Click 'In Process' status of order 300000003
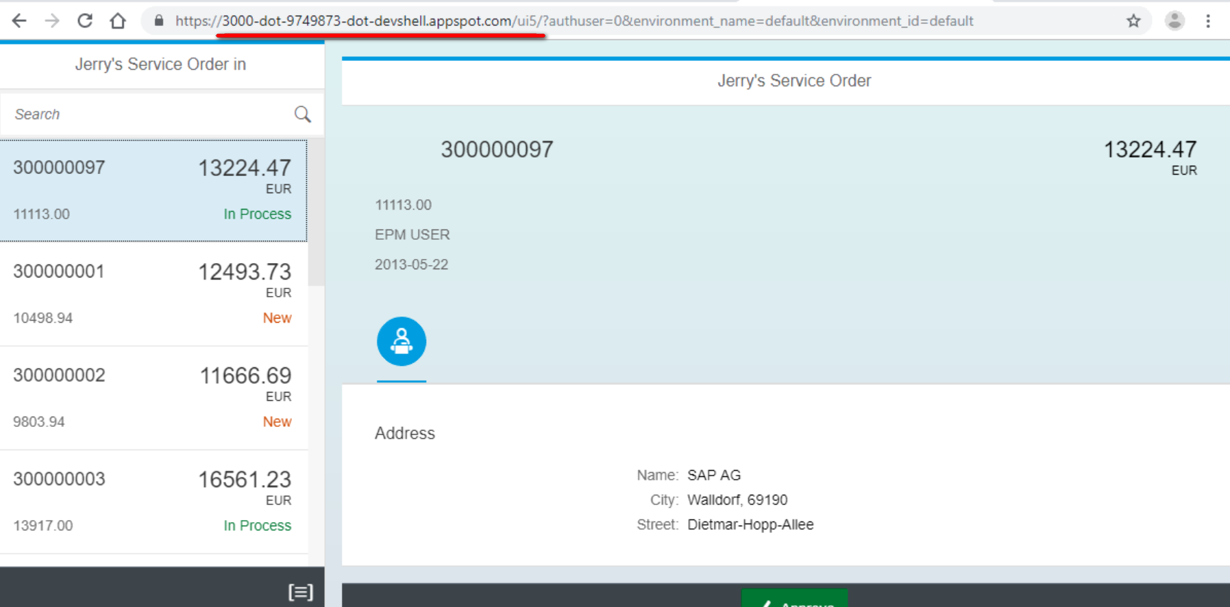 [257, 525]
